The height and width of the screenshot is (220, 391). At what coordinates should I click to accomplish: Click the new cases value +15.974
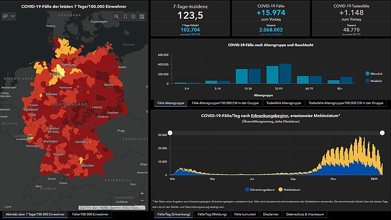[x=271, y=13]
